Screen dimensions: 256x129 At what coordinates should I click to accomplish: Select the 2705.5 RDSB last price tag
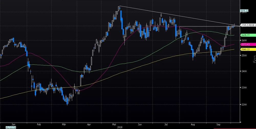(248, 26)
